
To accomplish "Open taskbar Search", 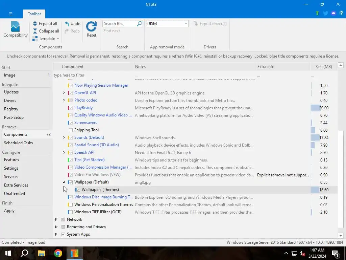I will 24,253.
